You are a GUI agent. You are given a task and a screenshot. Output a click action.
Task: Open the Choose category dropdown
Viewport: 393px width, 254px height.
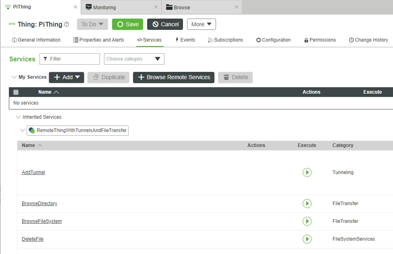point(134,59)
